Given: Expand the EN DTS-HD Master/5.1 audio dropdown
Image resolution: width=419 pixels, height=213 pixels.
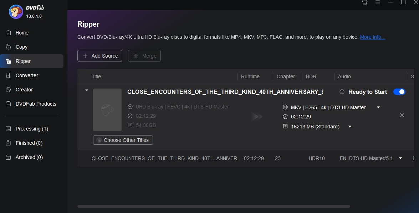Looking at the screenshot, I should coord(400,158).
